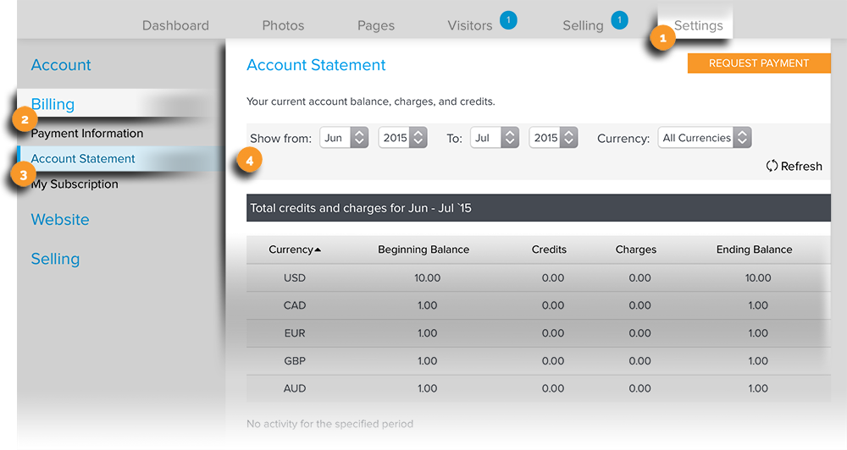Go to the Pages tab
The height and width of the screenshot is (450, 847).
point(376,25)
